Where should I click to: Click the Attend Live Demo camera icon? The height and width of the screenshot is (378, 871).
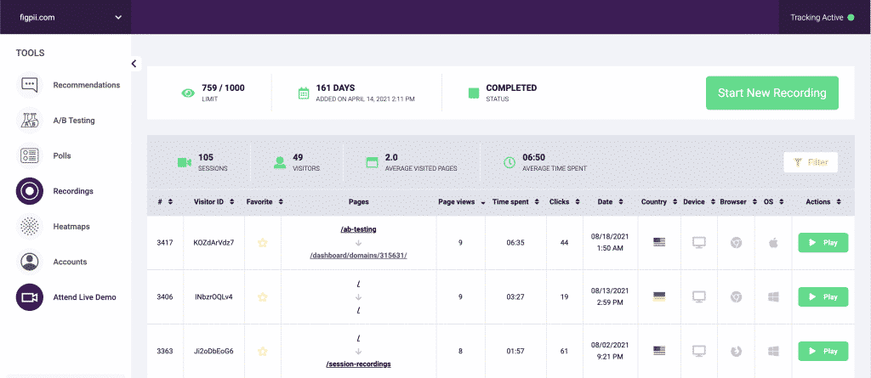(30, 297)
